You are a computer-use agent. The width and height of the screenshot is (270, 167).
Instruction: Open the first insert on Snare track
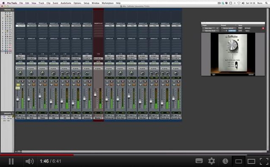tap(43, 26)
